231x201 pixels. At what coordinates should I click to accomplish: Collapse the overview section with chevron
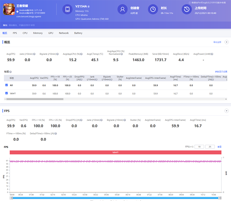226,42
